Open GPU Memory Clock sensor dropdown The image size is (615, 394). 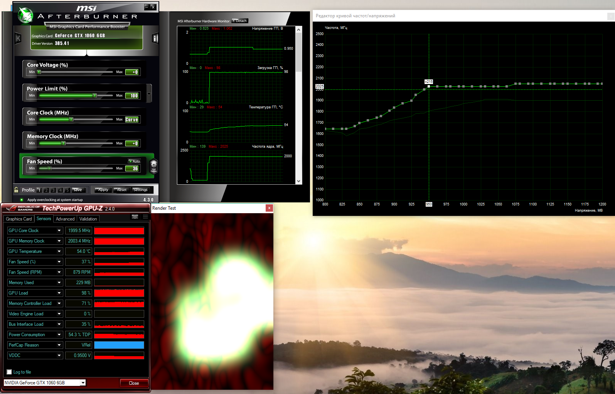point(59,241)
